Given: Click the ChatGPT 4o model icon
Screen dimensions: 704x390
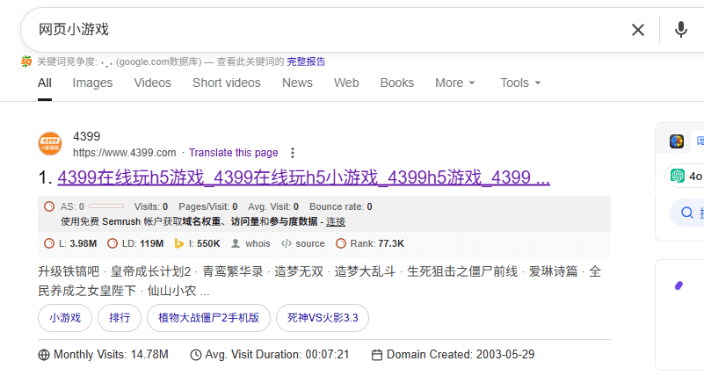Looking at the screenshot, I should 678,176.
